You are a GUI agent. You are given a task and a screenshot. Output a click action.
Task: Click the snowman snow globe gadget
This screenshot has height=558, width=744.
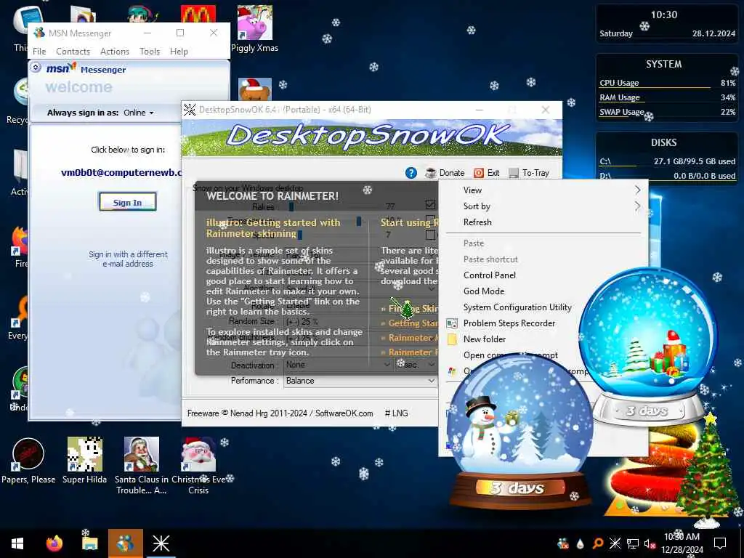519,432
